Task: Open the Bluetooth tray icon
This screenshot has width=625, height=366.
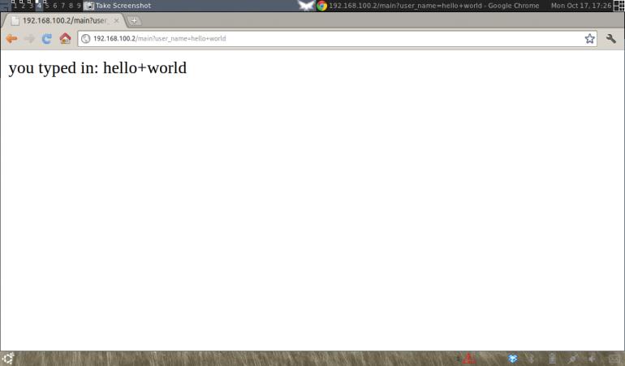Action: 531,359
